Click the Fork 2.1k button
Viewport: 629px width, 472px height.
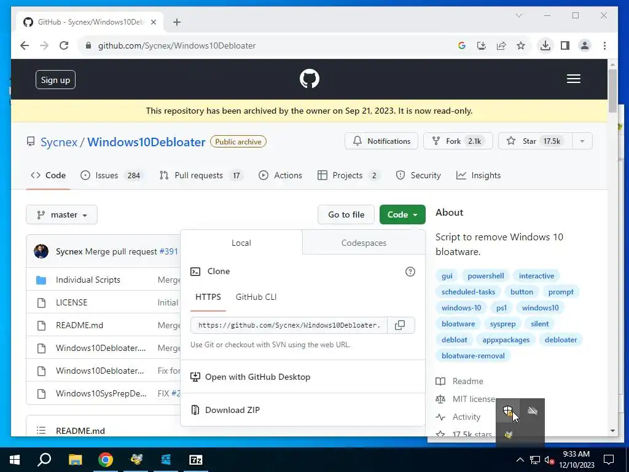458,141
